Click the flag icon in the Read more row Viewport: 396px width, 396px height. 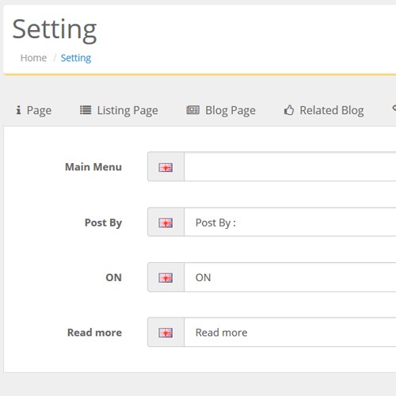166,333
